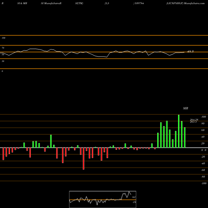This screenshot has width=208, height=208.
Task: Click the MR scale label -80
Action: point(203,177)
